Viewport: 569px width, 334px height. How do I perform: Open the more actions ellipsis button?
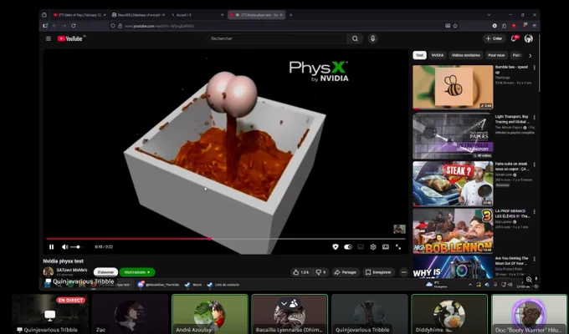404,272
